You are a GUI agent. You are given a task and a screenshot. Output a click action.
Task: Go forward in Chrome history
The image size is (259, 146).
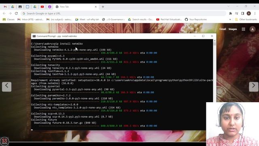pyautogui.click(x=10, y=13)
